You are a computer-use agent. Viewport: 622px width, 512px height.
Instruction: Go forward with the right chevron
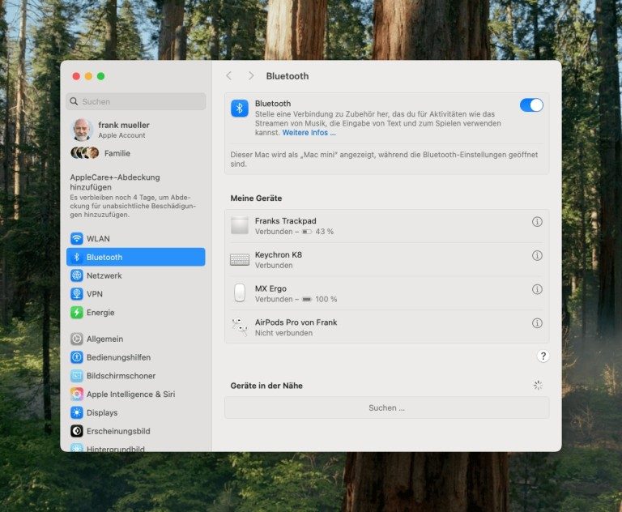coord(251,76)
